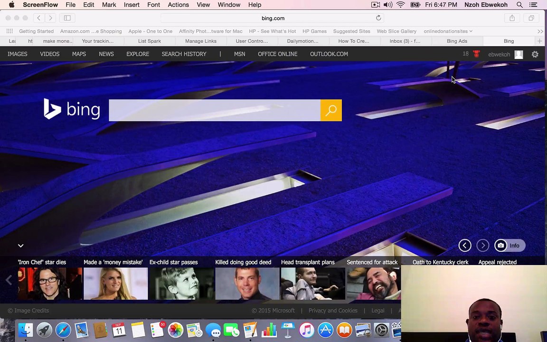The width and height of the screenshot is (547, 342).
Task: Open the Getting Started bookmark
Action: point(36,31)
